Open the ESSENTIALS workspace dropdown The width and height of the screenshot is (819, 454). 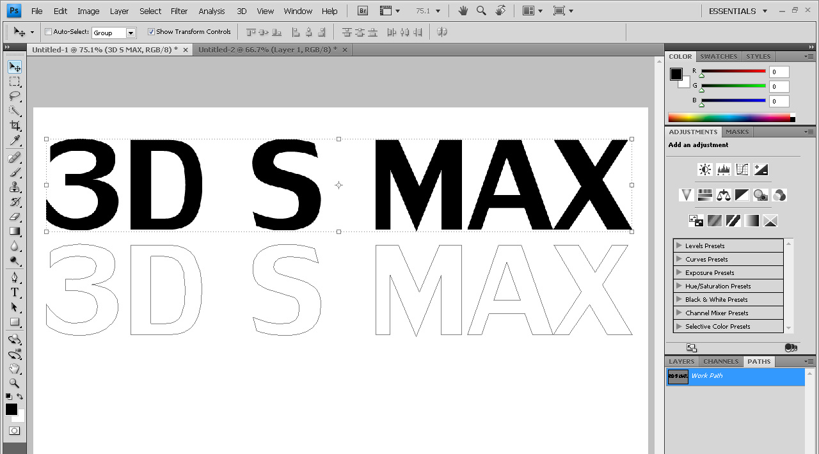(x=738, y=11)
